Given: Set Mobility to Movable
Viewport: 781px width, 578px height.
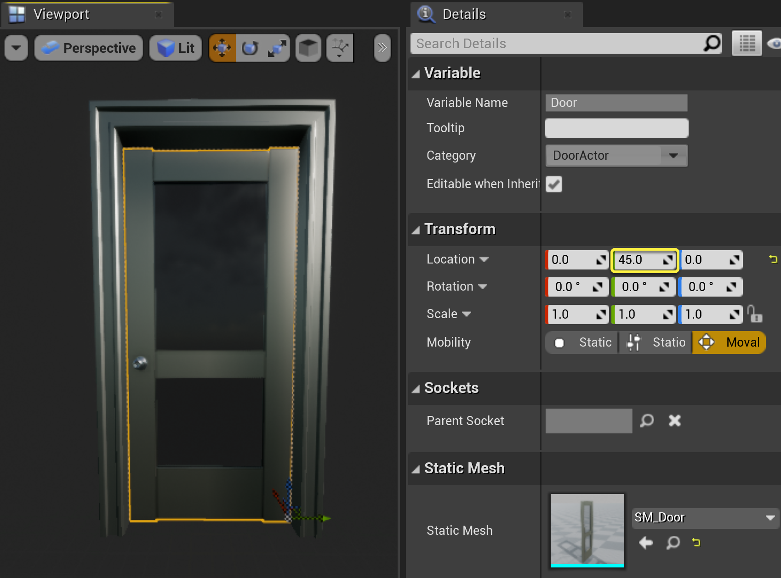Looking at the screenshot, I should tap(729, 342).
